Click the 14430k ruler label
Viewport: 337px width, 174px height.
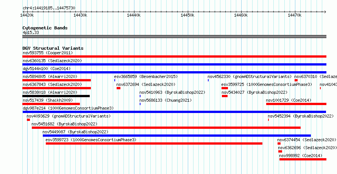pyautogui.click(x=80, y=15)
